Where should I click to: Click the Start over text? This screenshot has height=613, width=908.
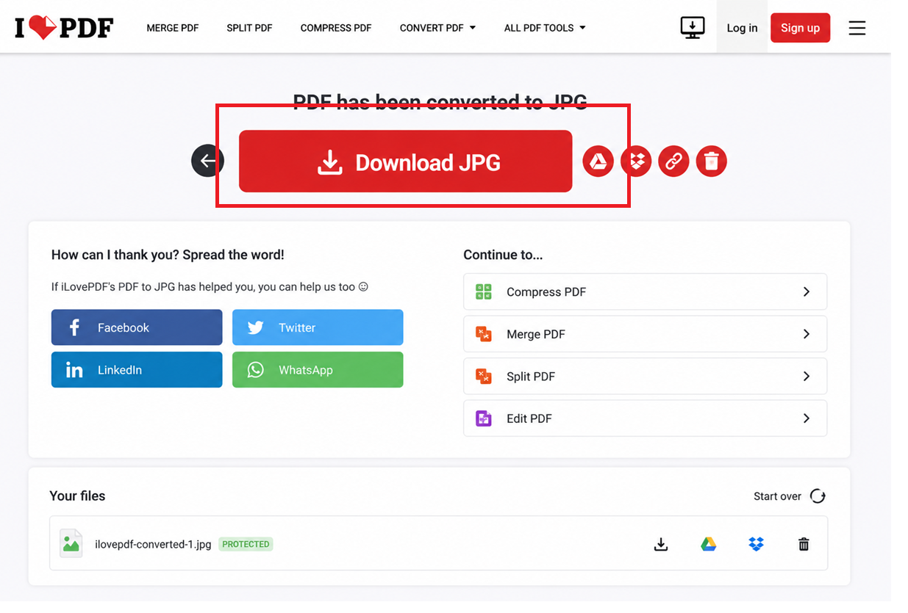click(777, 496)
